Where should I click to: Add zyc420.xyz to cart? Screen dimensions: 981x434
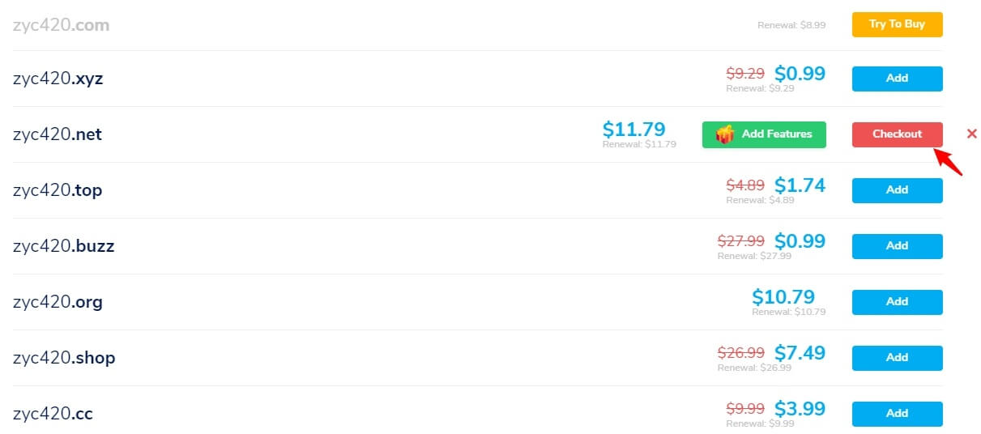pyautogui.click(x=897, y=79)
